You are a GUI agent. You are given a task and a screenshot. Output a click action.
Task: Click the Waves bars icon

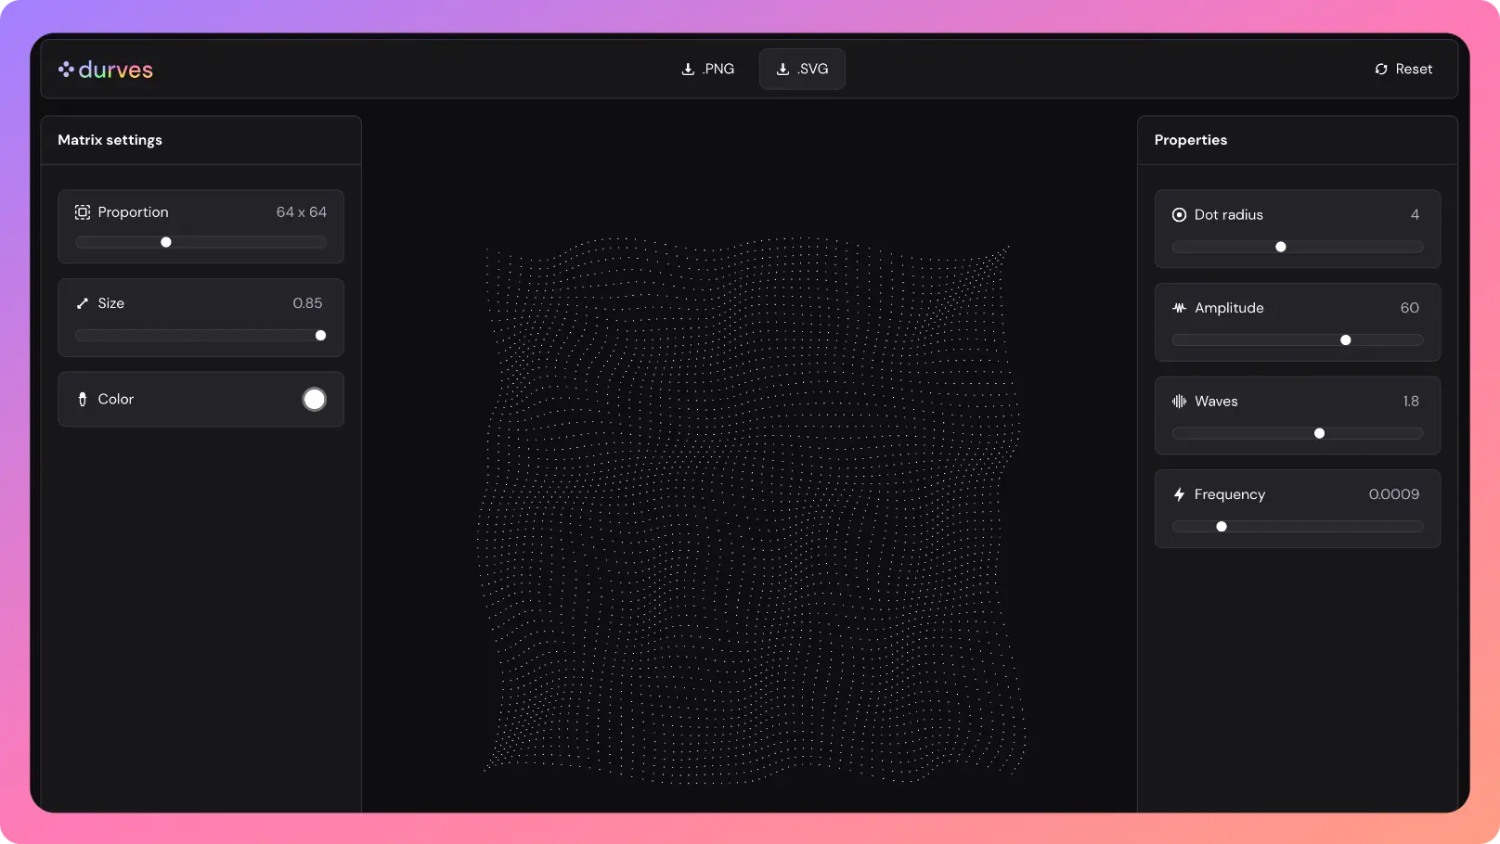click(1179, 402)
